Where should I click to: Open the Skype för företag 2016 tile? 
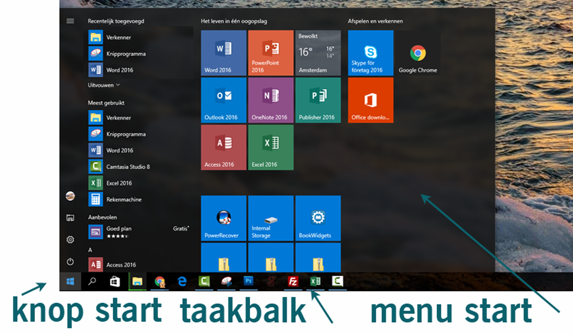[x=371, y=53]
